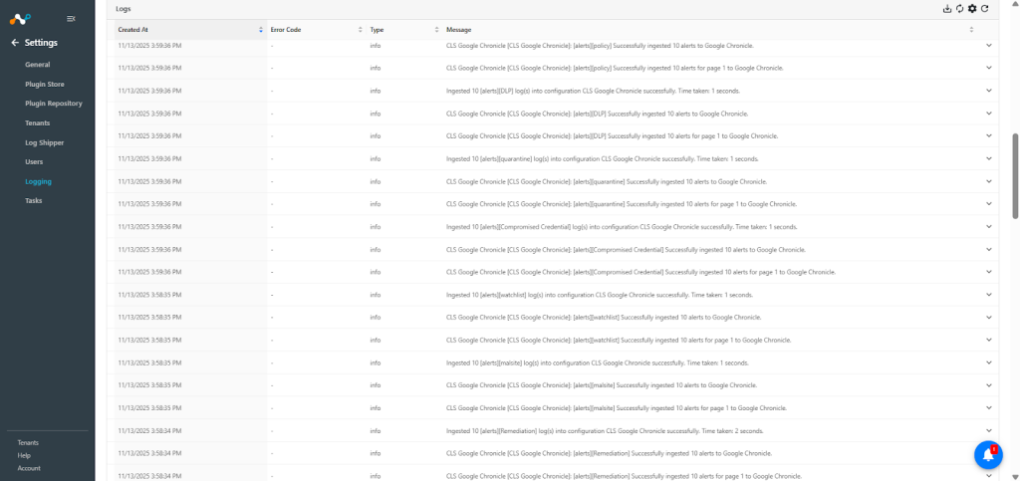The image size is (1020, 481).
Task: Open the notification bell
Action: (x=988, y=454)
